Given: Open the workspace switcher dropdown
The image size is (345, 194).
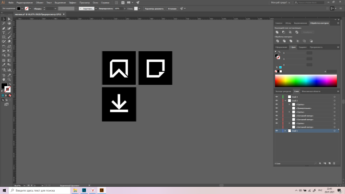Looking at the screenshot, I should pos(280,3).
